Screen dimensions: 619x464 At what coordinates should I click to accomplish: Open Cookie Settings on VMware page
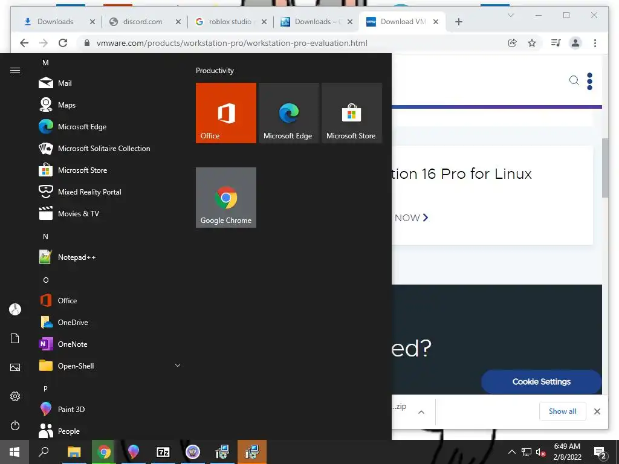pos(541,382)
